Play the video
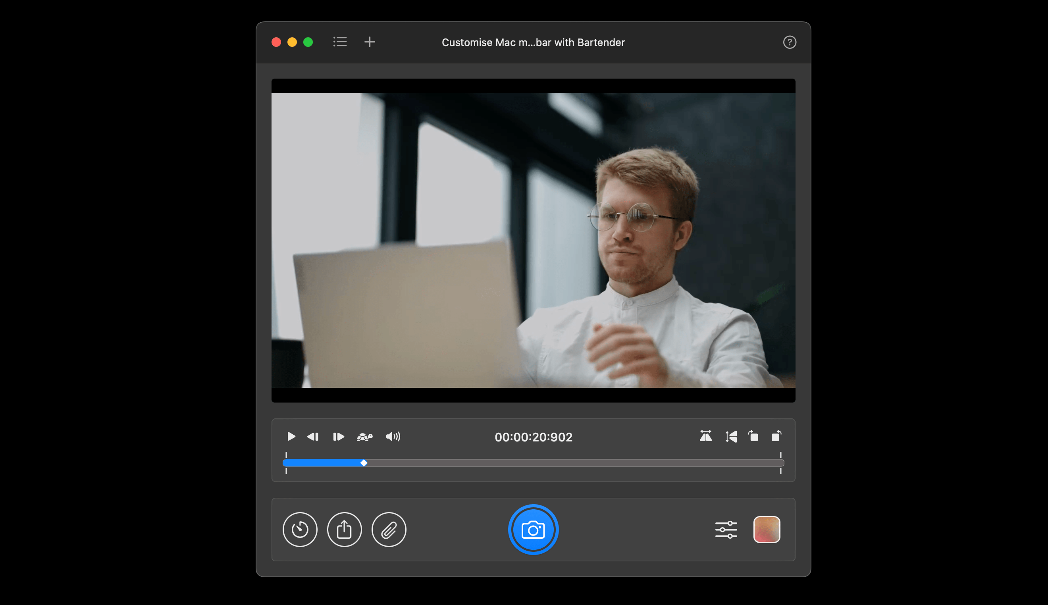 pyautogui.click(x=291, y=436)
